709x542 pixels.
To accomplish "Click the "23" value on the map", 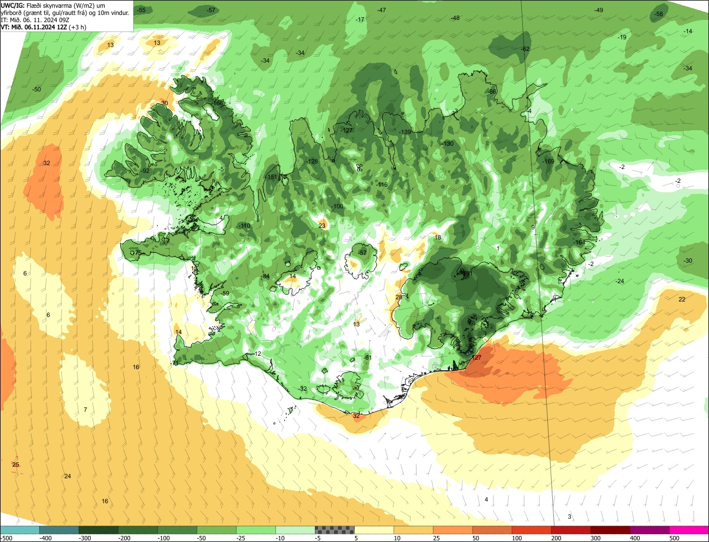I will point(322,226).
